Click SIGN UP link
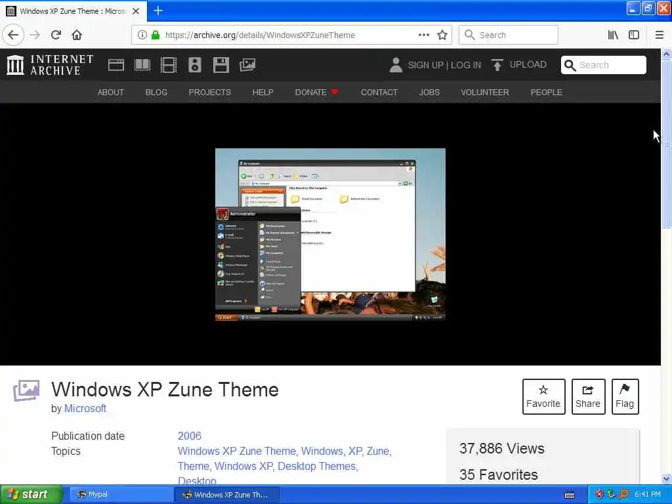Screen dimensions: 672x504 point(425,65)
